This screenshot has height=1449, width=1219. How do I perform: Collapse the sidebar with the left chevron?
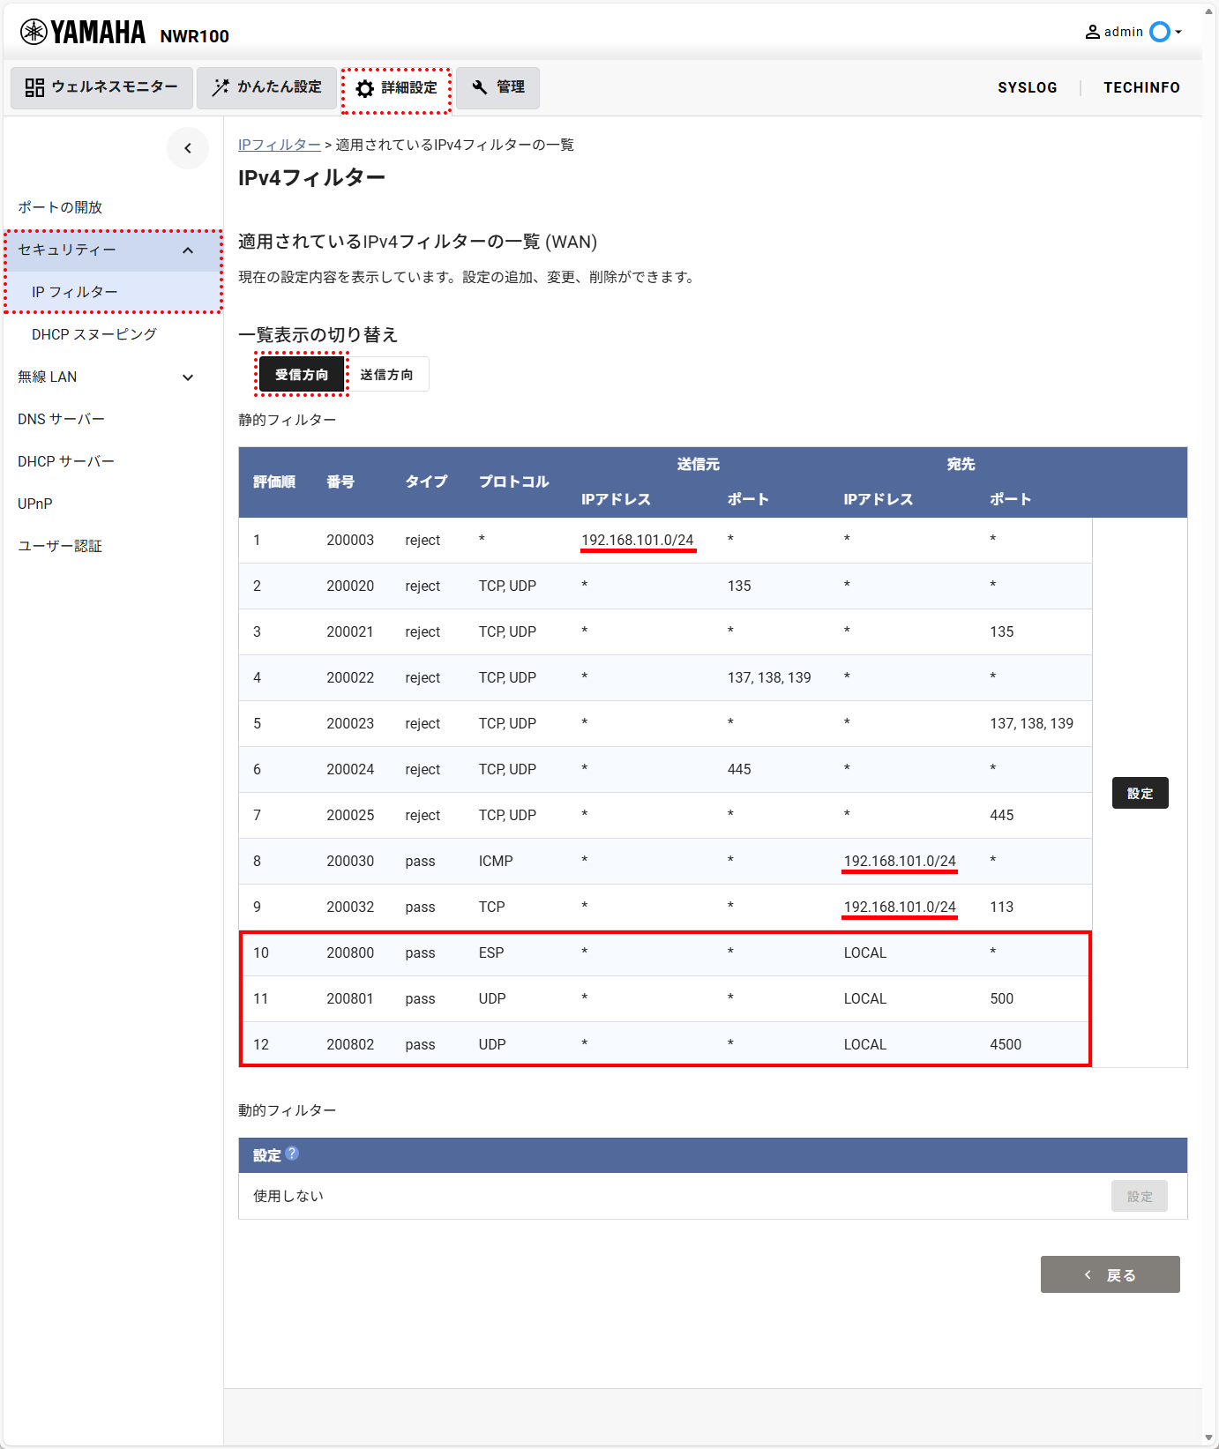click(188, 148)
